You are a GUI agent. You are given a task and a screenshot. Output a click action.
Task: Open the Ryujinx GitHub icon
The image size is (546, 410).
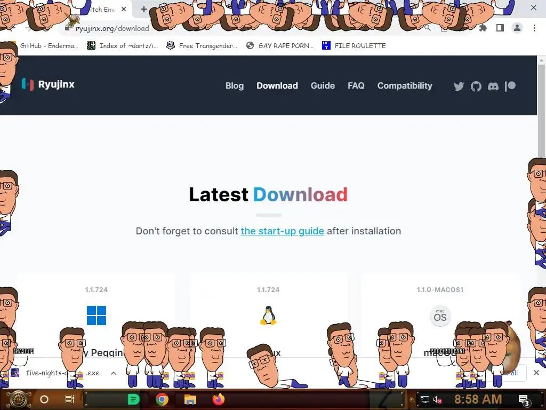tap(476, 86)
